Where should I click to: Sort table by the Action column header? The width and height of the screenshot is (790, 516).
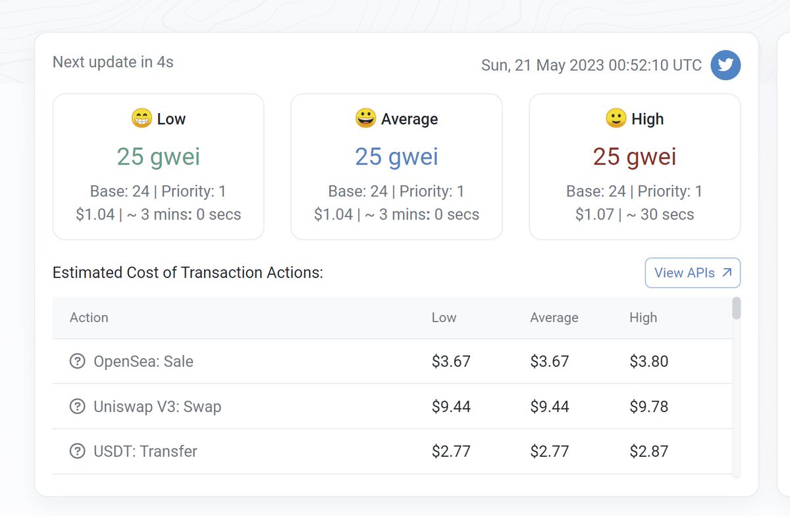pos(89,317)
